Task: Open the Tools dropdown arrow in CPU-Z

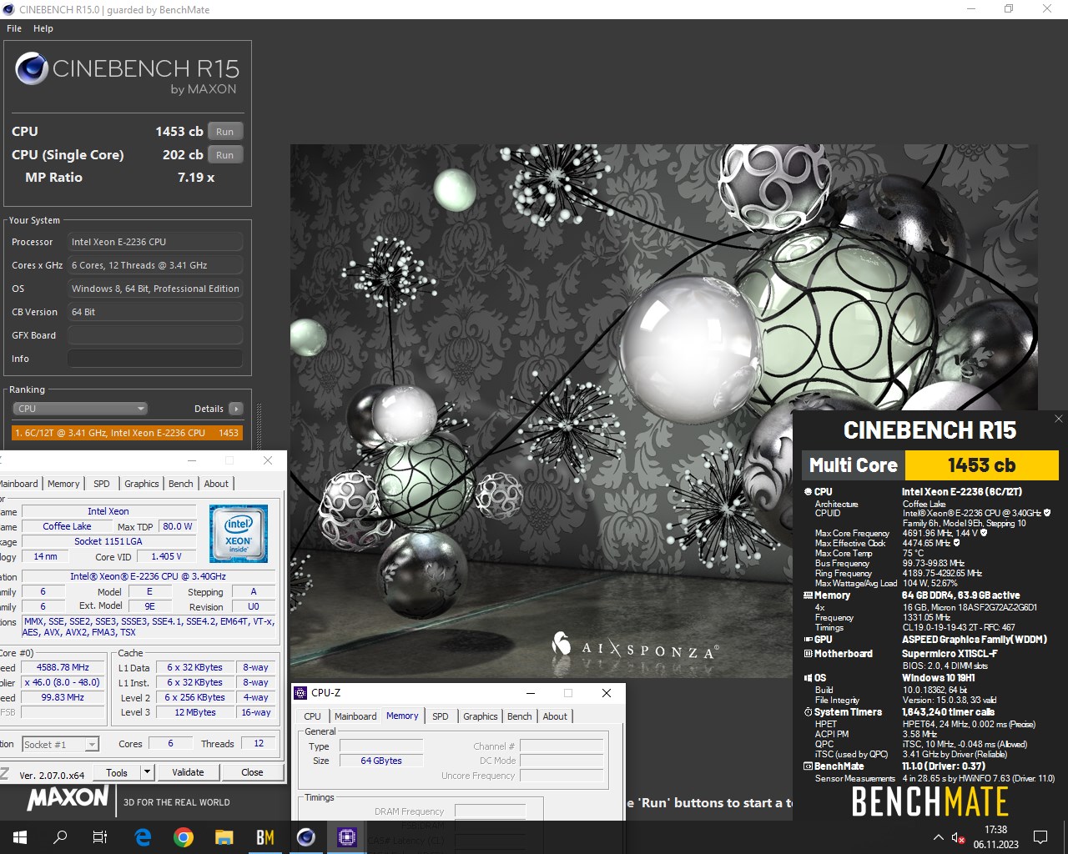Action: [148, 772]
